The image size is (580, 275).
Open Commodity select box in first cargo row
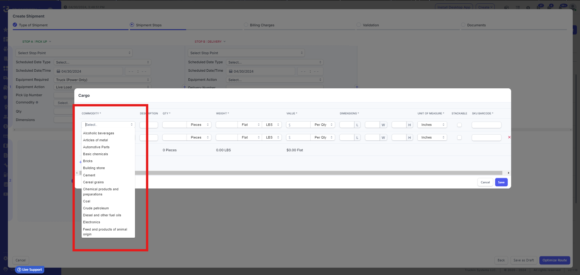click(x=108, y=125)
